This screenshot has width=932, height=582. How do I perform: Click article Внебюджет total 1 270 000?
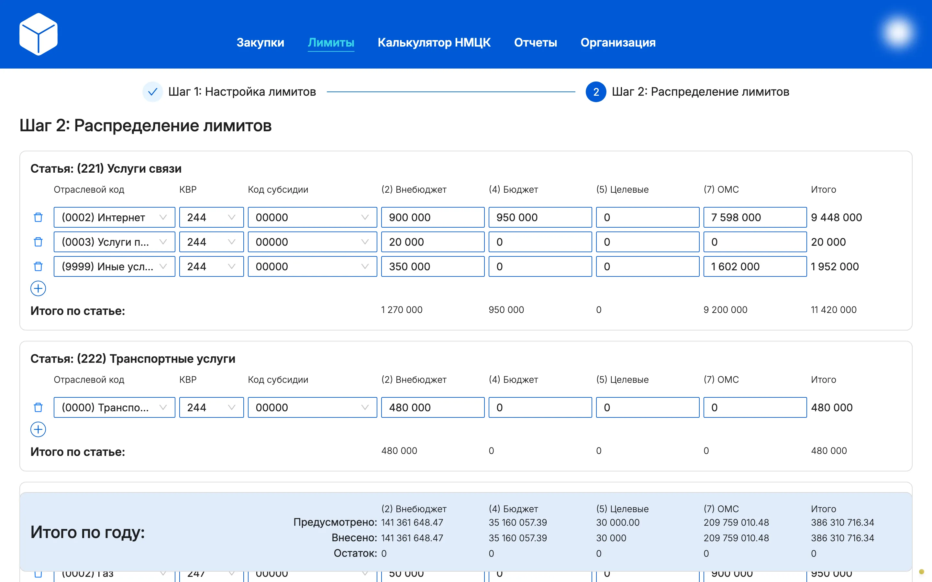(402, 309)
